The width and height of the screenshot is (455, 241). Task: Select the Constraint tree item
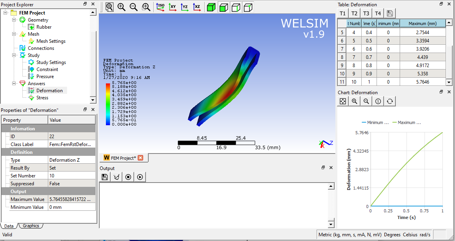click(x=47, y=69)
